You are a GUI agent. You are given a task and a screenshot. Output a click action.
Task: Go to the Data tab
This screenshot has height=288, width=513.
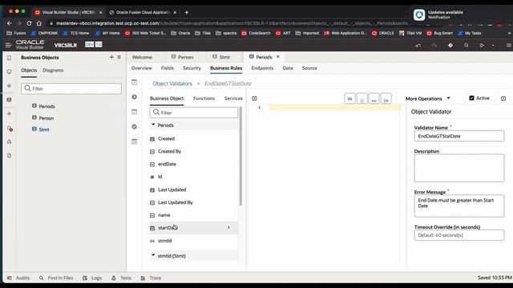[288, 68]
